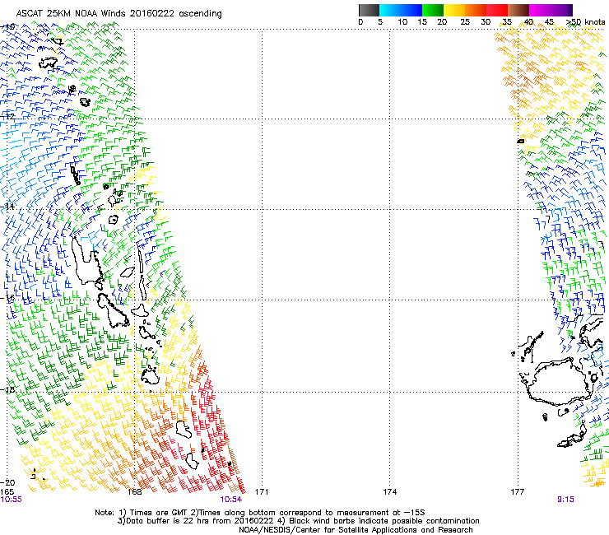Click the 9:15 time stamp
Image resolution: width=609 pixels, height=535 pixels.
coord(565,500)
